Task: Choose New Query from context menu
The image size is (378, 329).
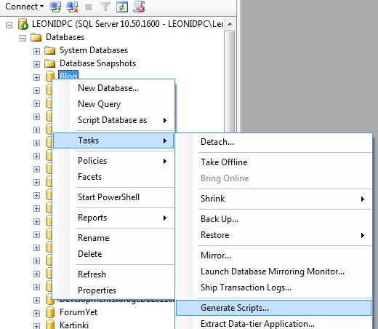Action: pyautogui.click(x=113, y=104)
